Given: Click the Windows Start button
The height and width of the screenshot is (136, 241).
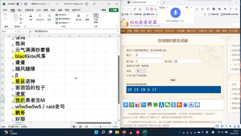Looking at the screenshot, I should (96, 132).
